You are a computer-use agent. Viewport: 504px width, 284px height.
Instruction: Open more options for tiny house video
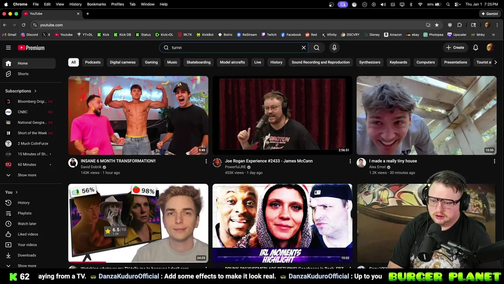pos(495,161)
